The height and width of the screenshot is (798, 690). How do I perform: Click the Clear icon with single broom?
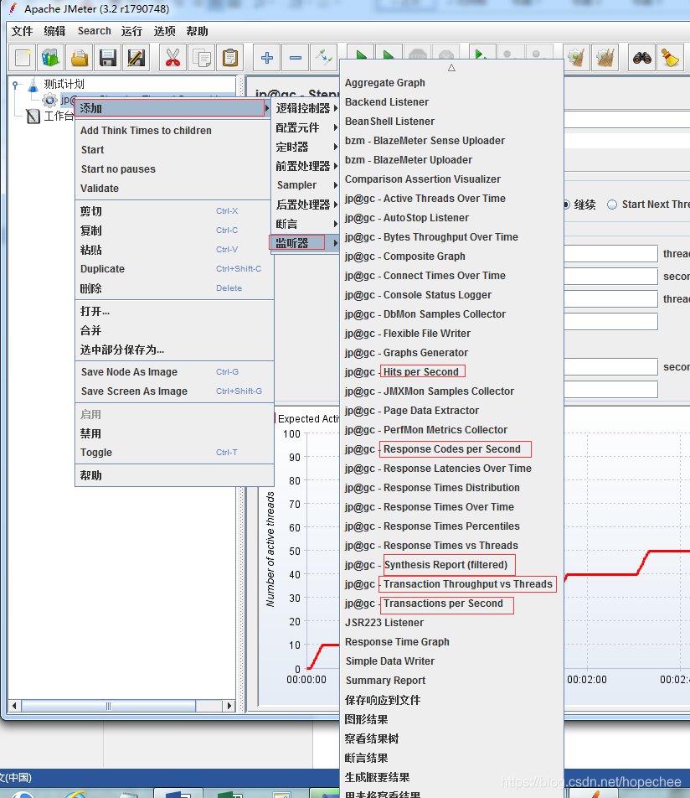[577, 58]
